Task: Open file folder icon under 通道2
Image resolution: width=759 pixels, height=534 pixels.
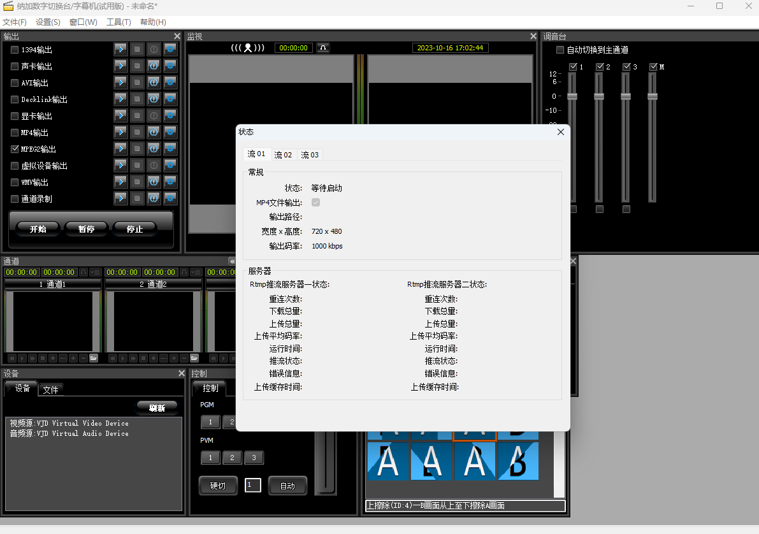Action: click(194, 358)
